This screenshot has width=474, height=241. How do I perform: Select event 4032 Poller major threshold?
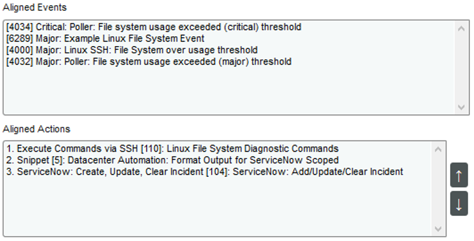tap(149, 62)
